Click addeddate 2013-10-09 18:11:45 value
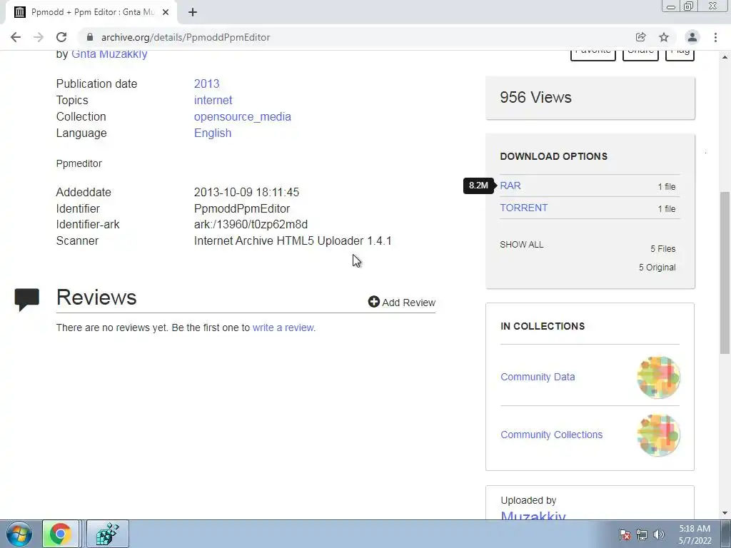The height and width of the screenshot is (548, 731). (246, 193)
